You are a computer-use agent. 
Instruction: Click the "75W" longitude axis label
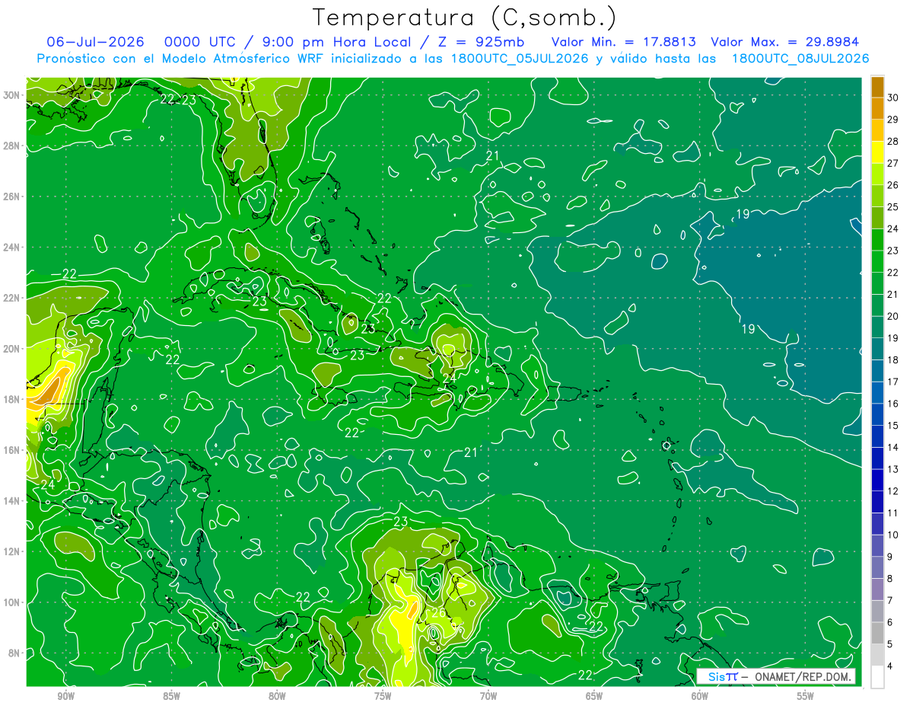(383, 697)
